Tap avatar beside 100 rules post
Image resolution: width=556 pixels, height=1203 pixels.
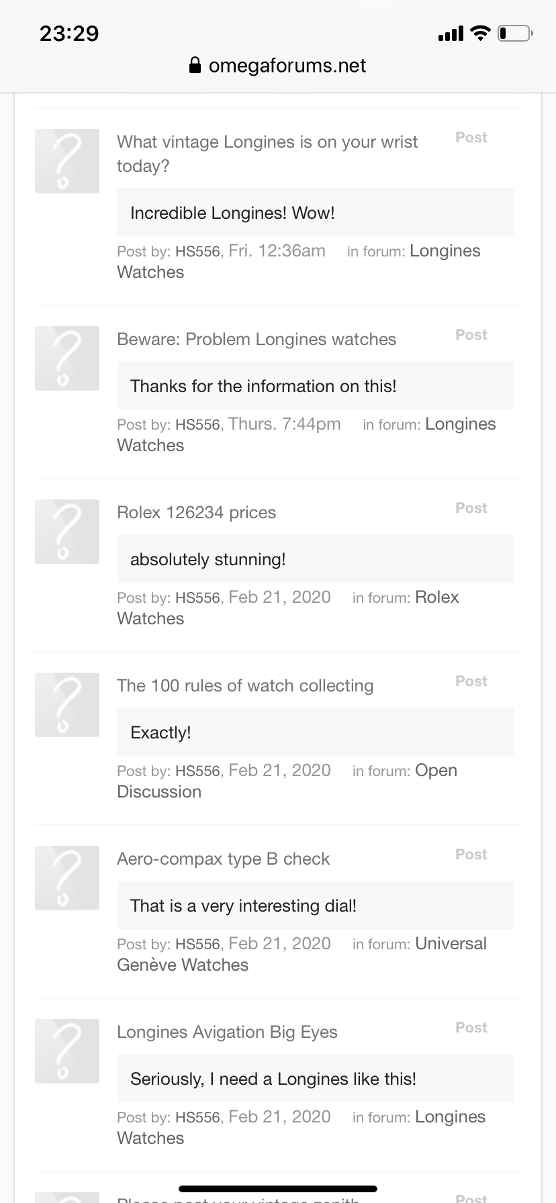point(67,705)
